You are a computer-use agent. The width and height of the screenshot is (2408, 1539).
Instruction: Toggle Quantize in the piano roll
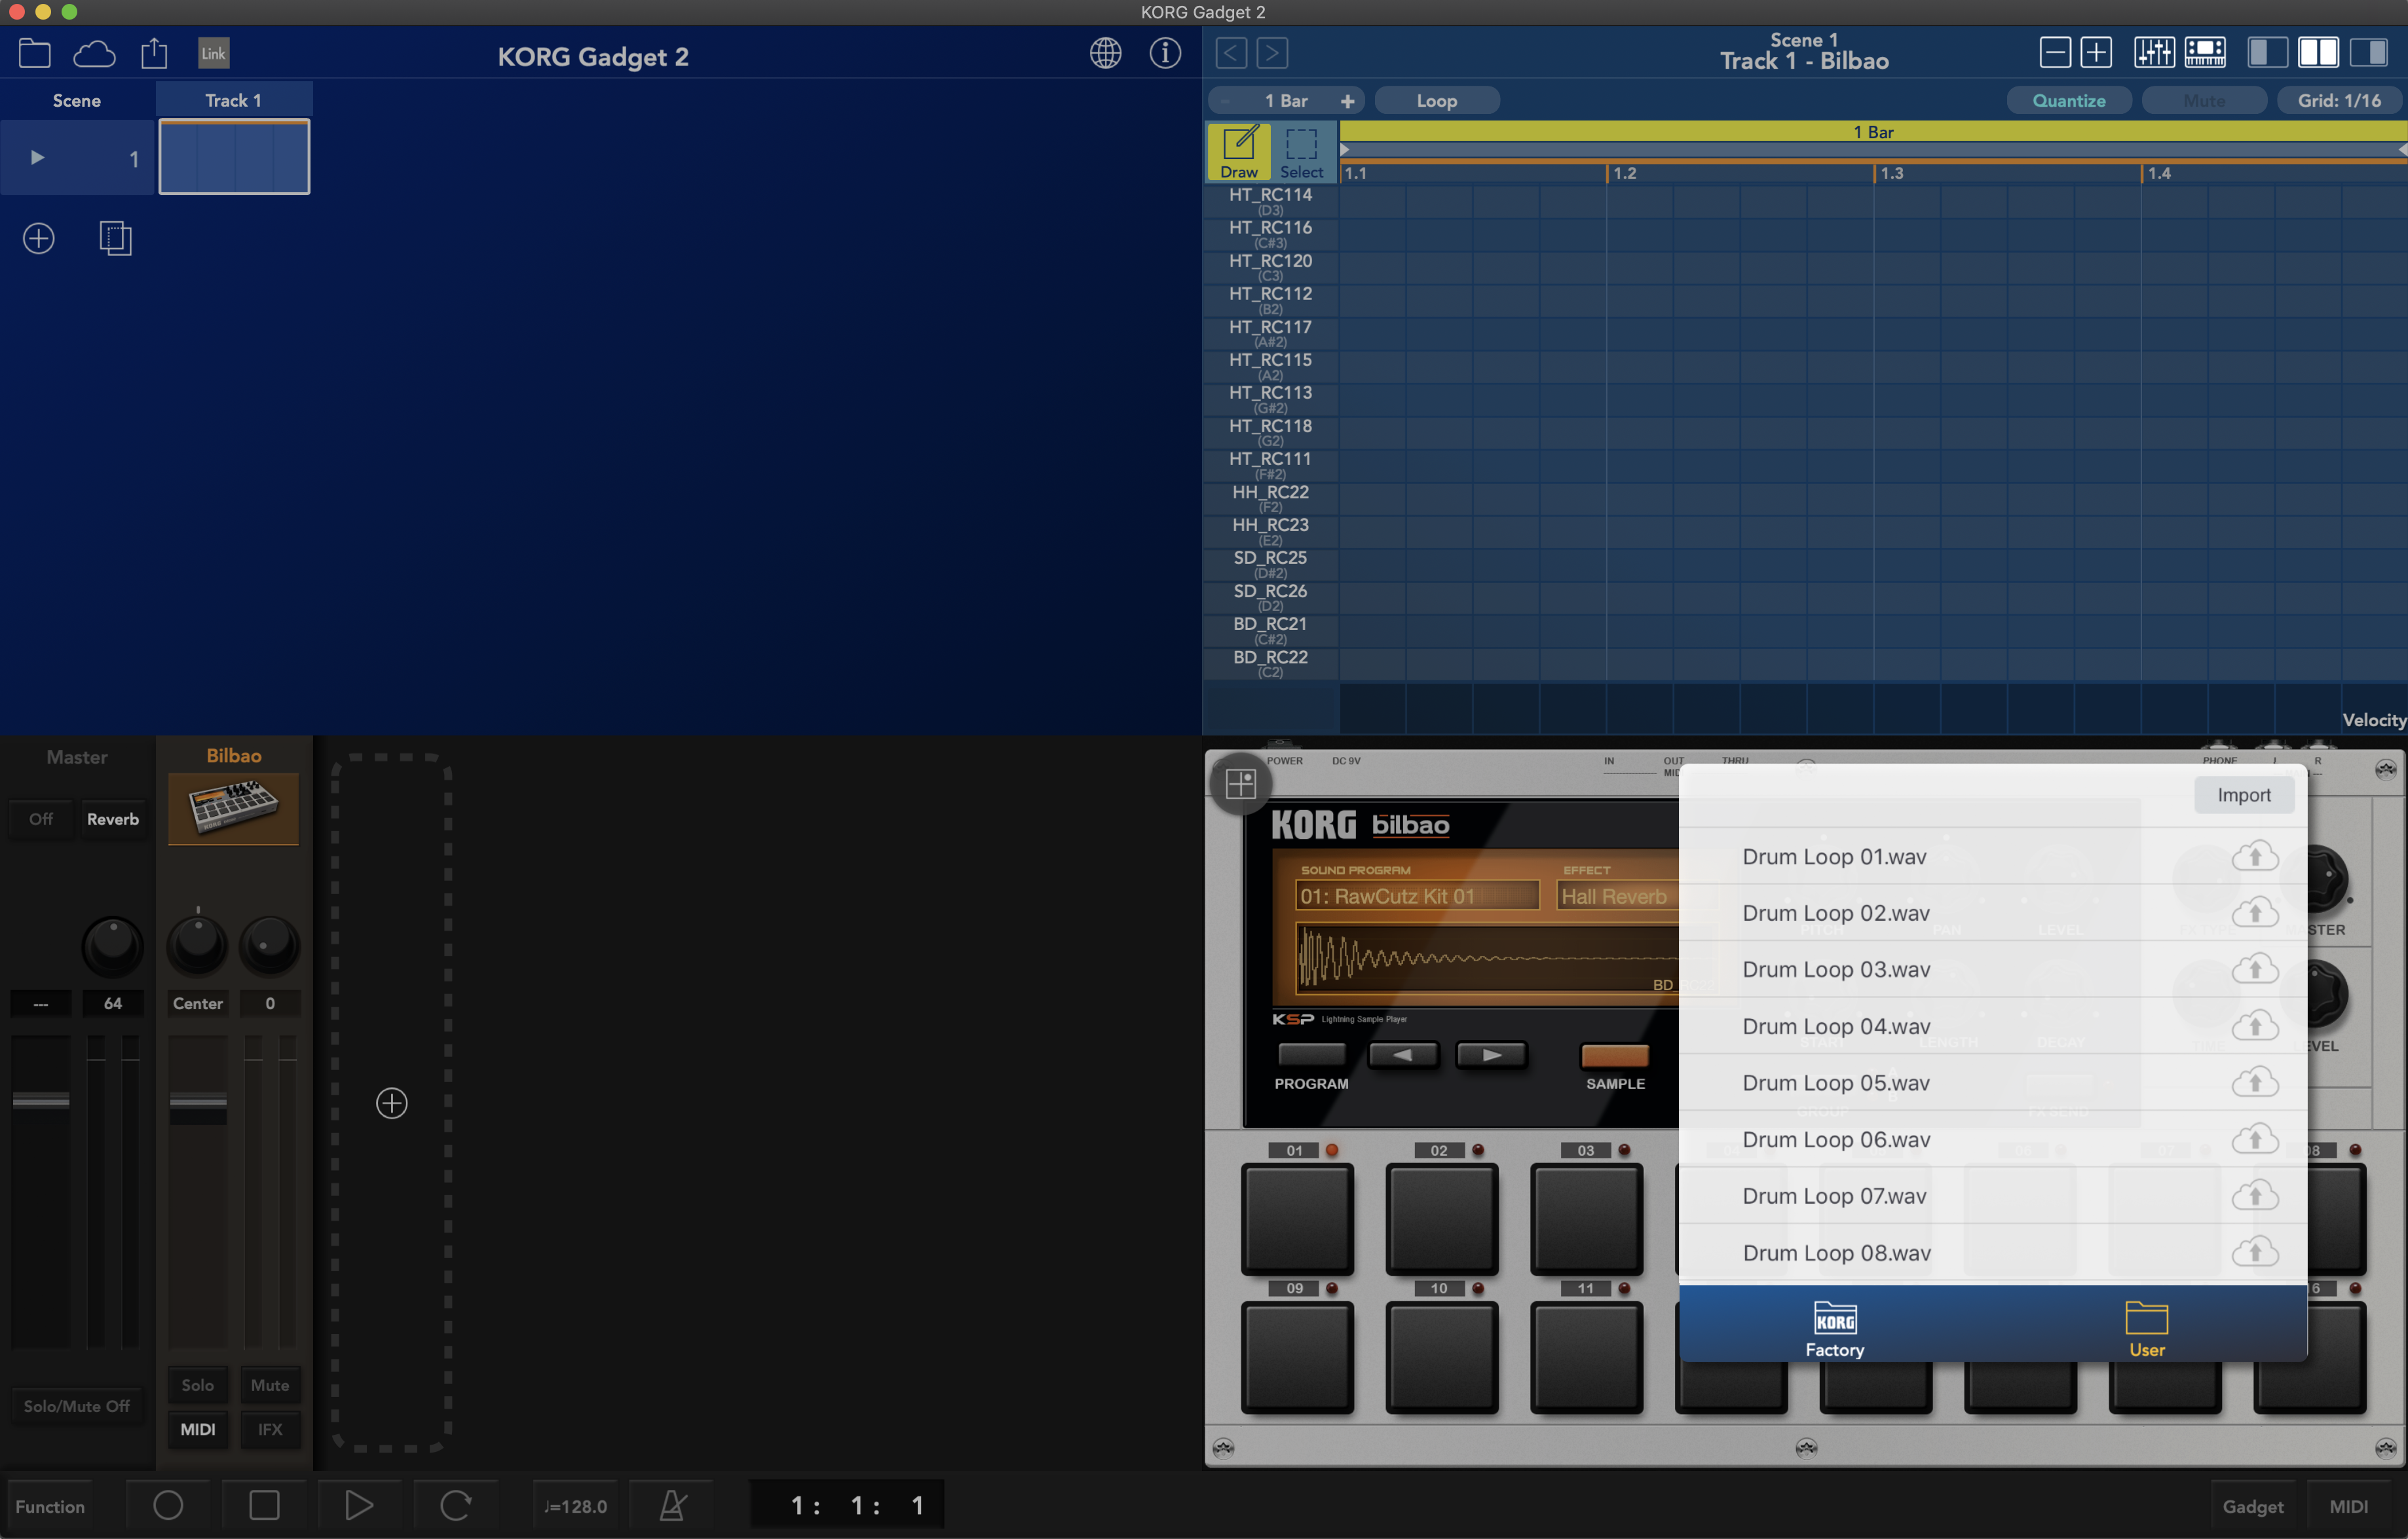[x=2068, y=100]
